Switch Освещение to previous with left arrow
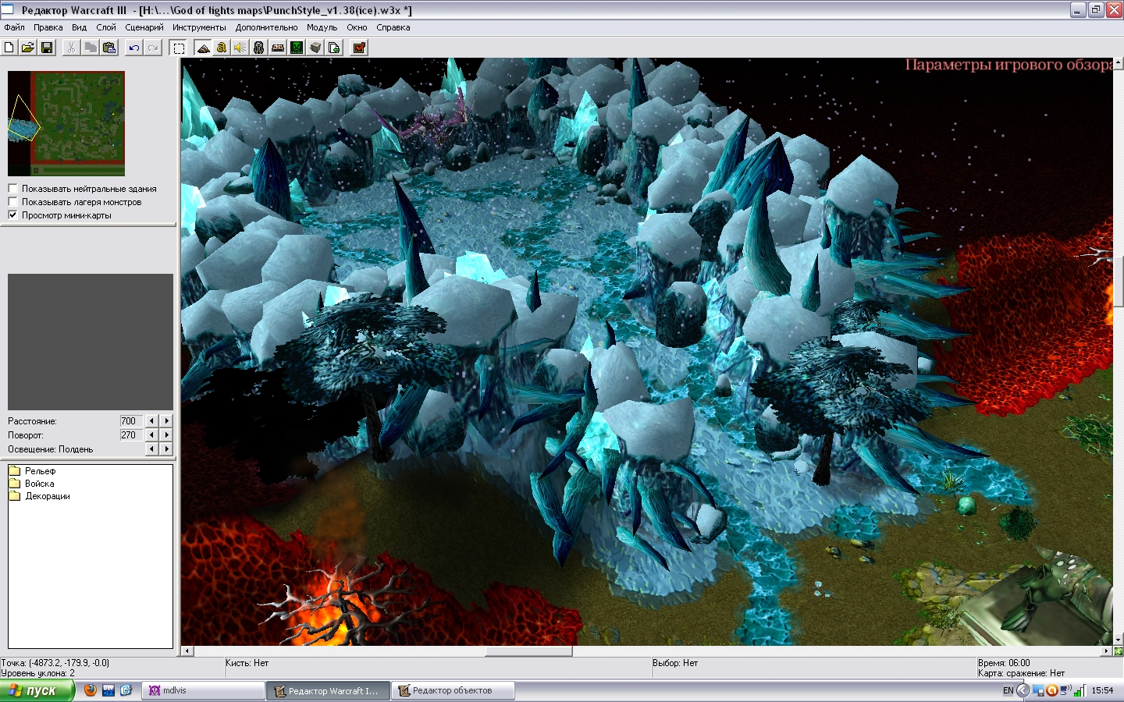Viewport: 1124px width, 702px height. pyautogui.click(x=152, y=449)
